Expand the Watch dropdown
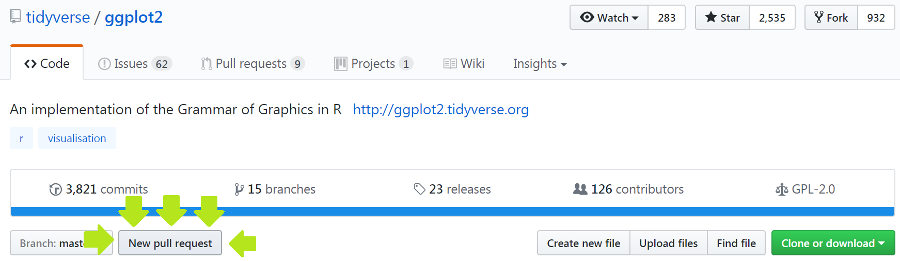 click(x=609, y=18)
